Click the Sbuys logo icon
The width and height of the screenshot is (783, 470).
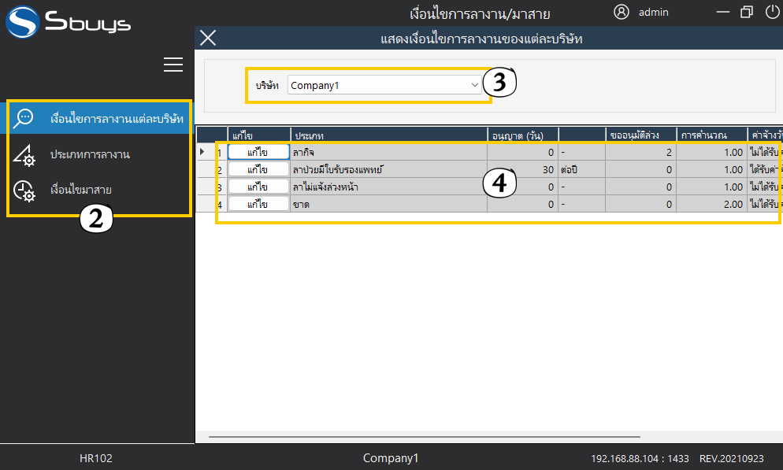22,22
